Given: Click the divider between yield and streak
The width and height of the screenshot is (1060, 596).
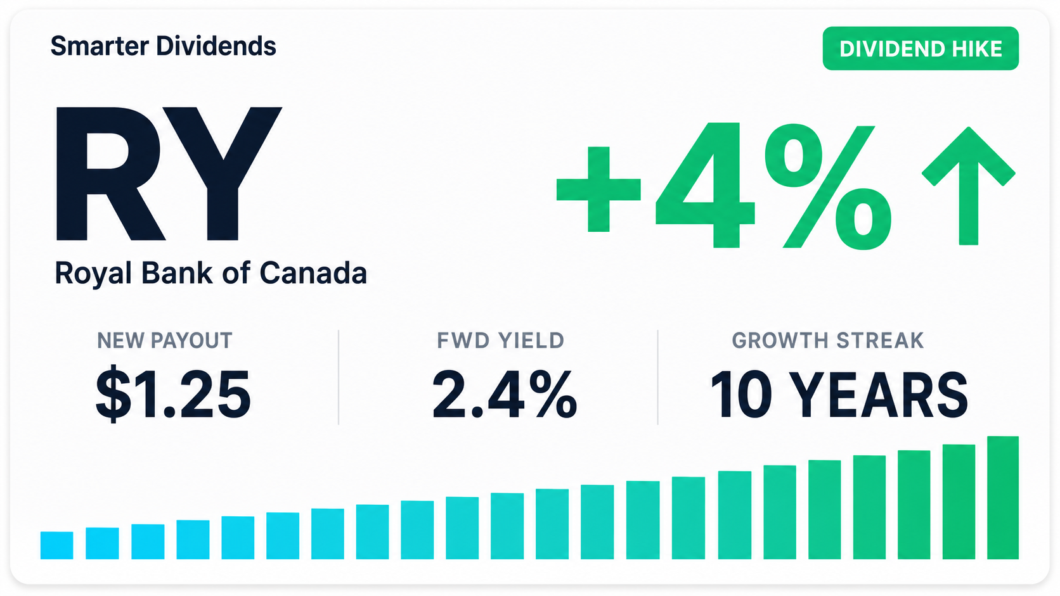Looking at the screenshot, I should click(x=658, y=377).
